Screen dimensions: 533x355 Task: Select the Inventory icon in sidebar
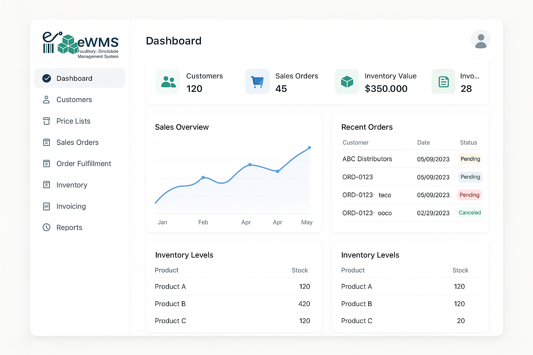pyautogui.click(x=46, y=185)
